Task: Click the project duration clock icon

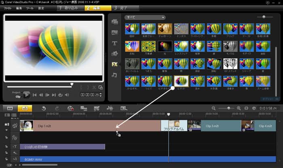Action: click(x=254, y=108)
